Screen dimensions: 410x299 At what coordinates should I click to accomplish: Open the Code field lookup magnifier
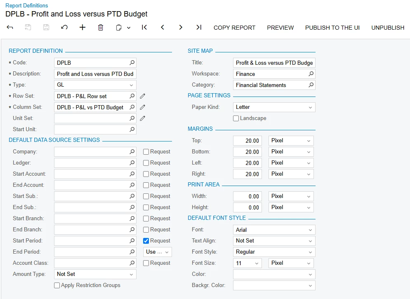tap(132, 63)
